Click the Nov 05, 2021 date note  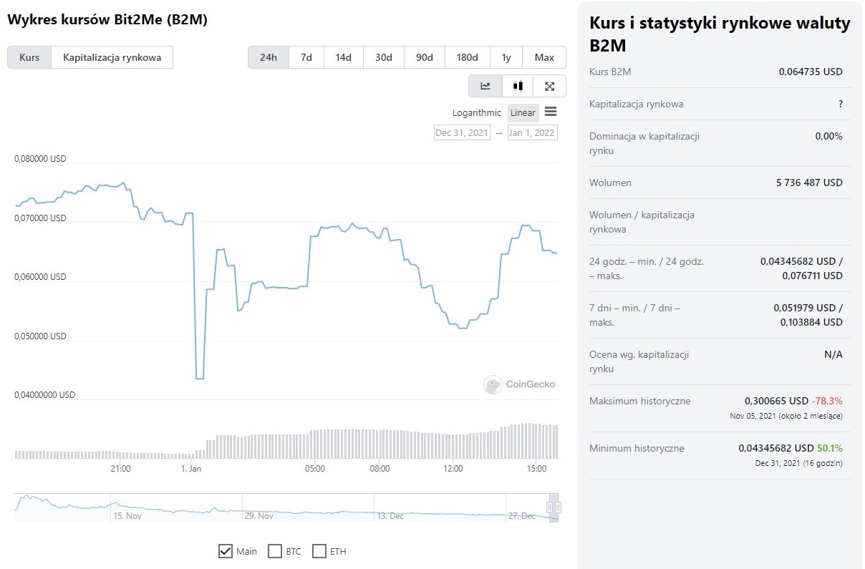(786, 416)
